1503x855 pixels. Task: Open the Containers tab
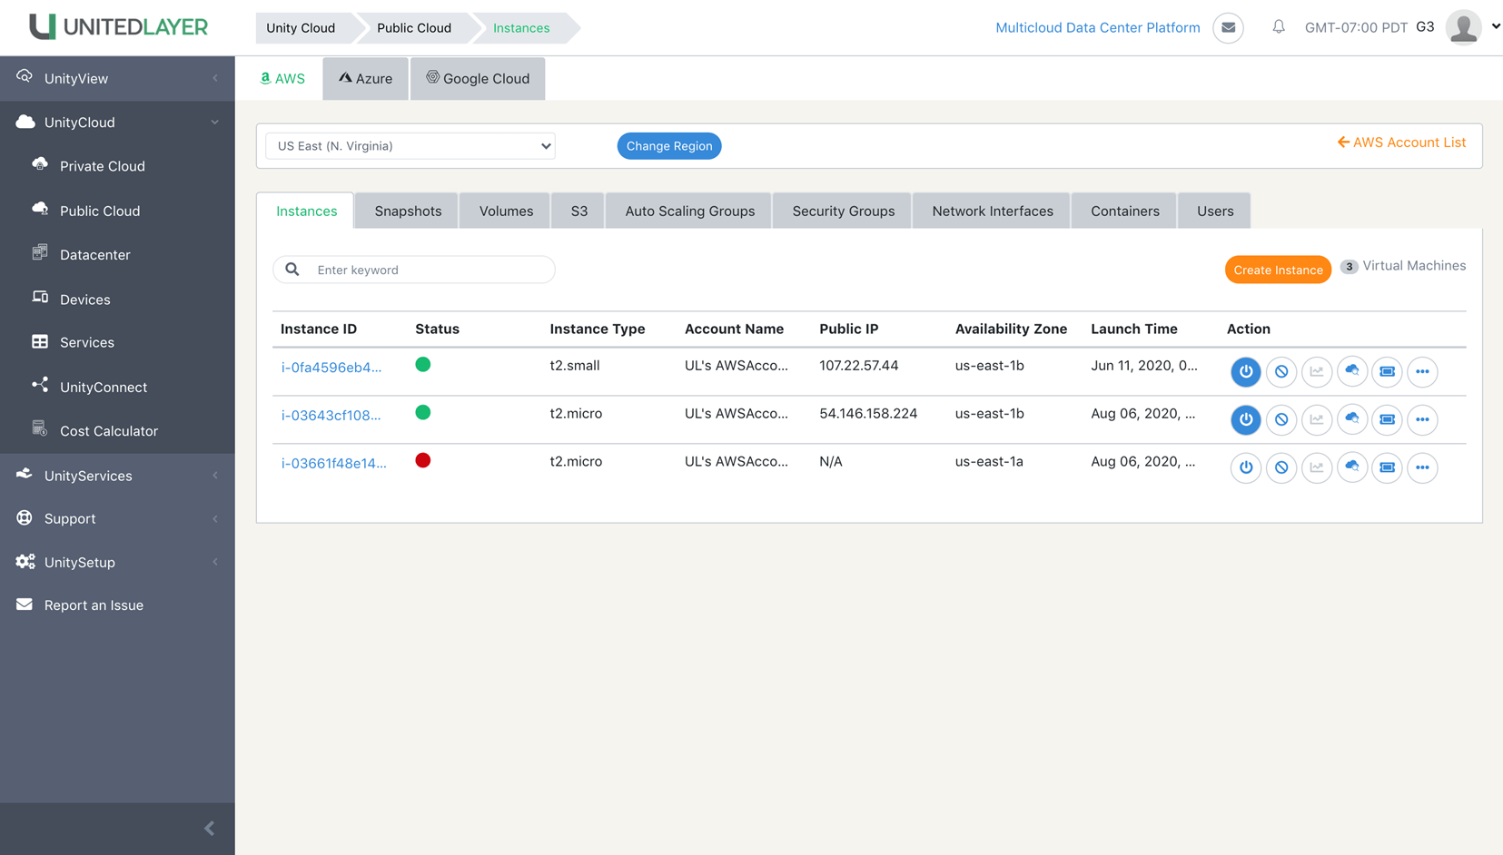pyautogui.click(x=1124, y=211)
